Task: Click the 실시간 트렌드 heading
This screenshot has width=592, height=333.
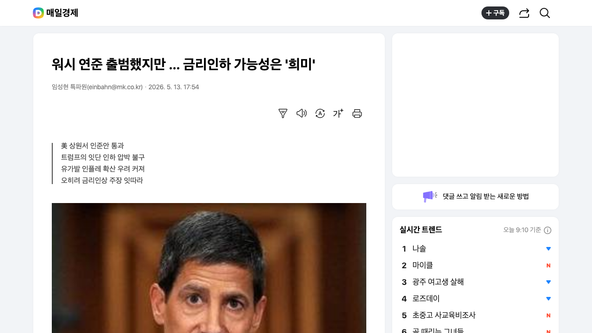Action: coord(421,230)
